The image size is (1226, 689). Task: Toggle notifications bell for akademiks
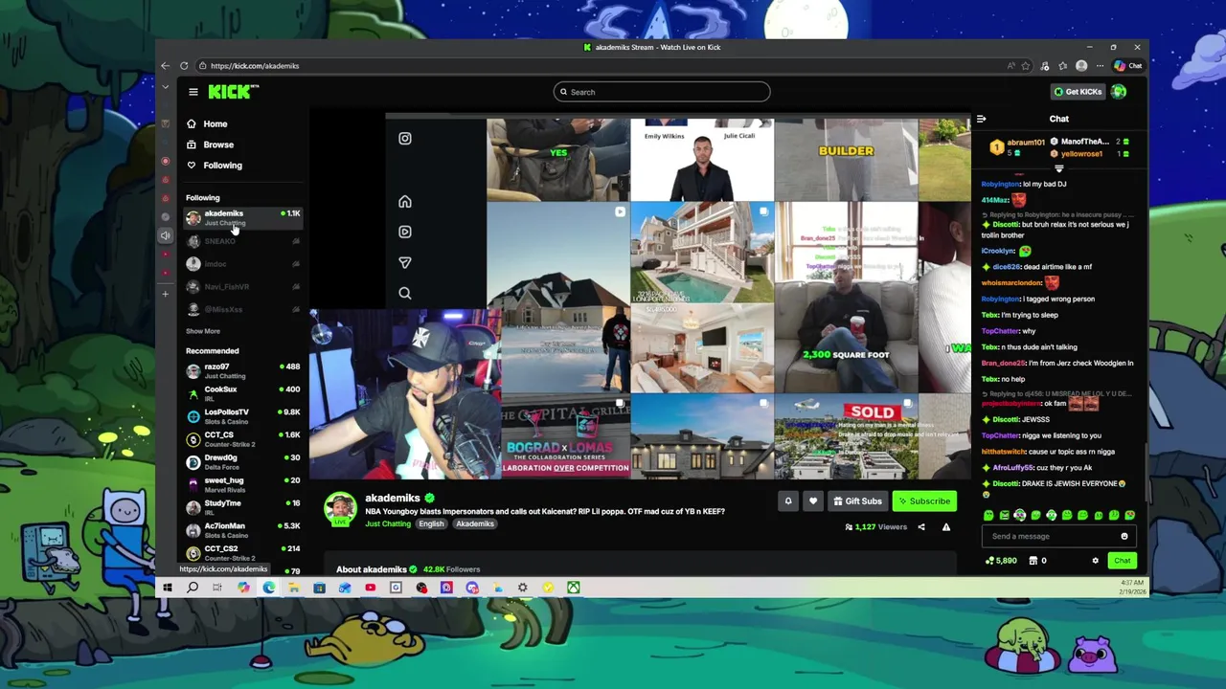tap(788, 501)
